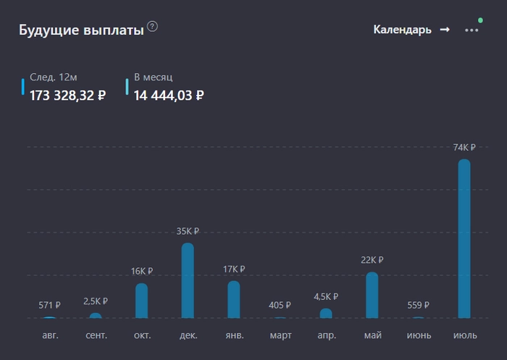Image resolution: width=507 pixels, height=360 pixels.
Task: Click the light-blue В месяц legend marker
Action: click(x=127, y=87)
